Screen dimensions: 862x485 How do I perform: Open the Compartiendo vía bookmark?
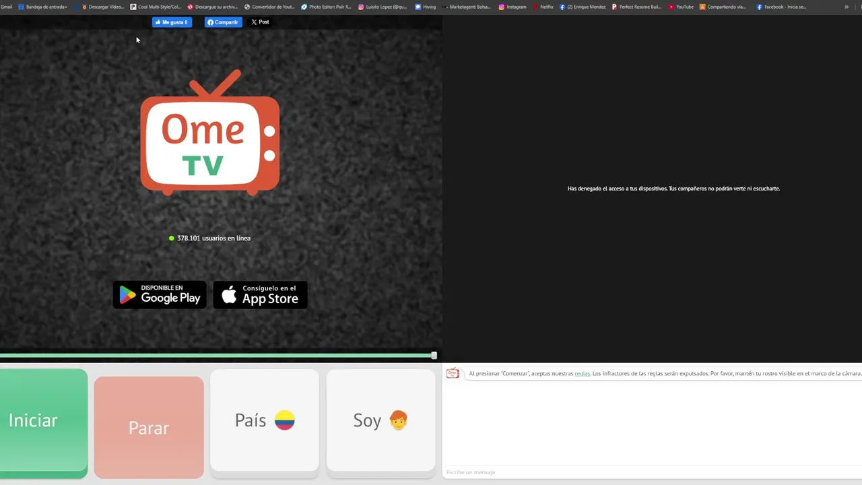(723, 7)
